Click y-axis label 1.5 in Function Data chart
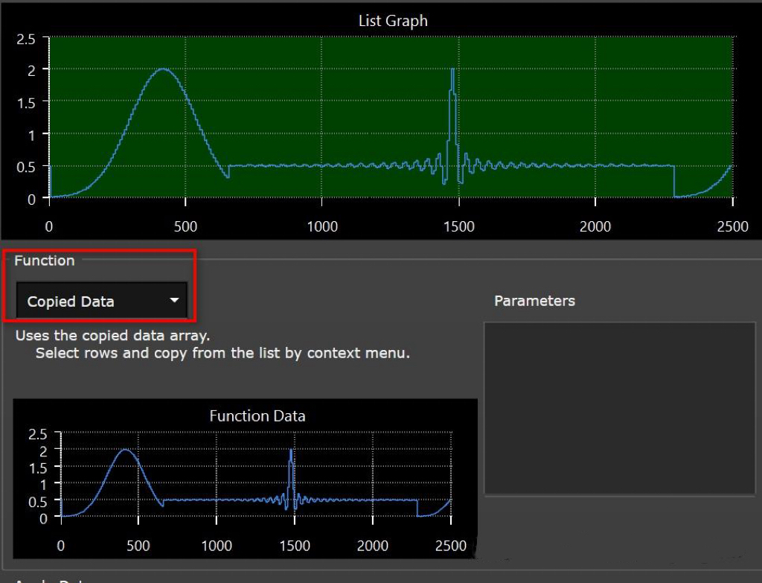This screenshot has width=762, height=583. tap(37, 467)
